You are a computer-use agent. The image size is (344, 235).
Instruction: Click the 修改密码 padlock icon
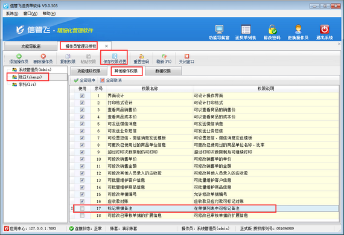point(272,30)
